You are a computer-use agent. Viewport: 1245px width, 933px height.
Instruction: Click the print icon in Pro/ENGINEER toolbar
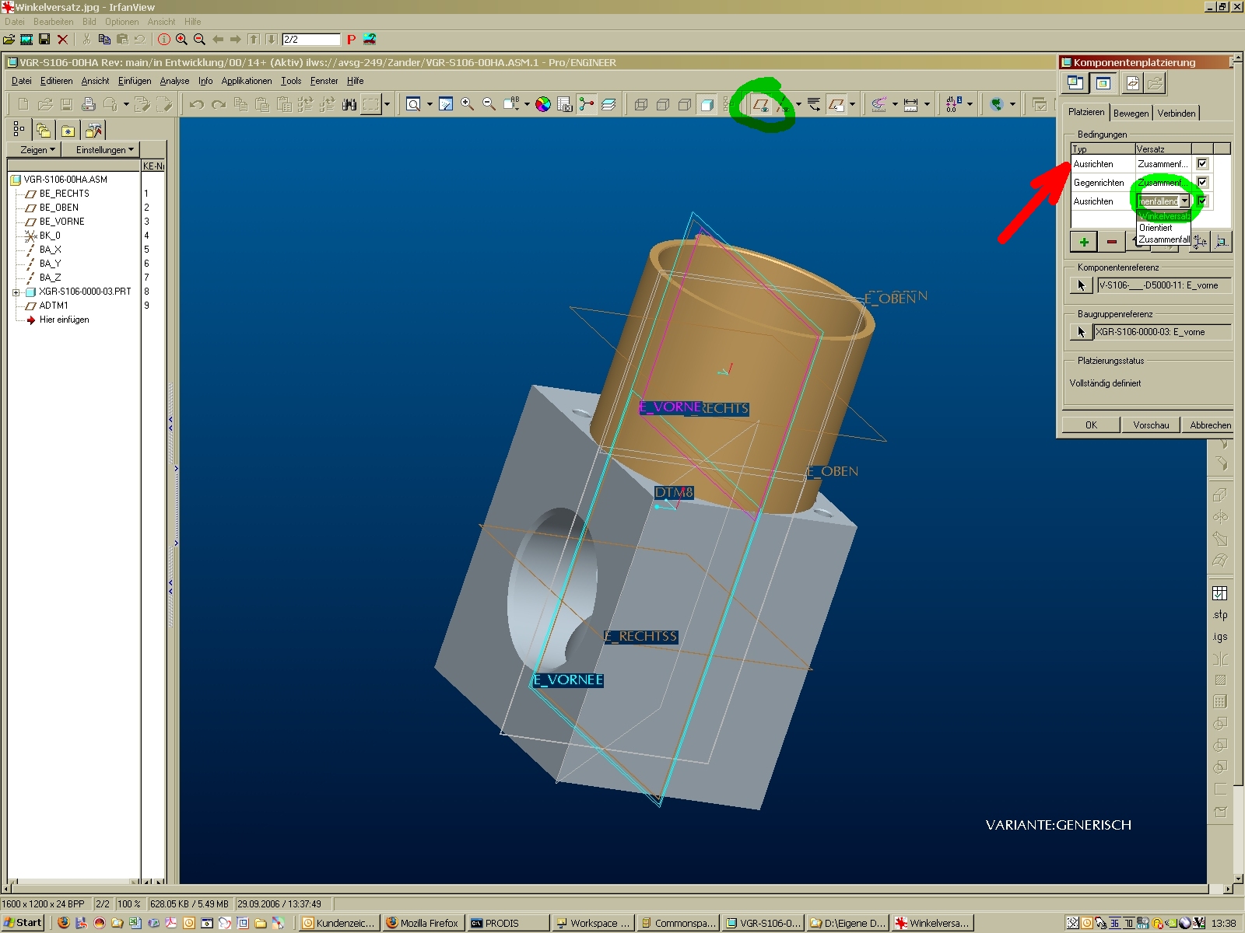click(x=89, y=104)
